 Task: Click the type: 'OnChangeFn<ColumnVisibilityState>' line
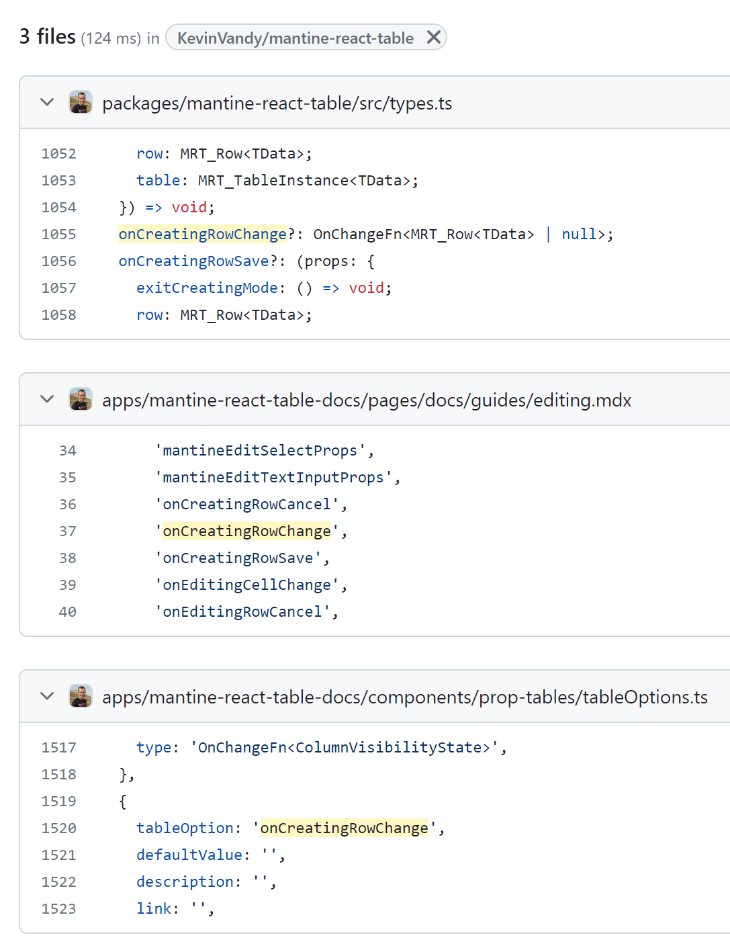[x=322, y=748]
